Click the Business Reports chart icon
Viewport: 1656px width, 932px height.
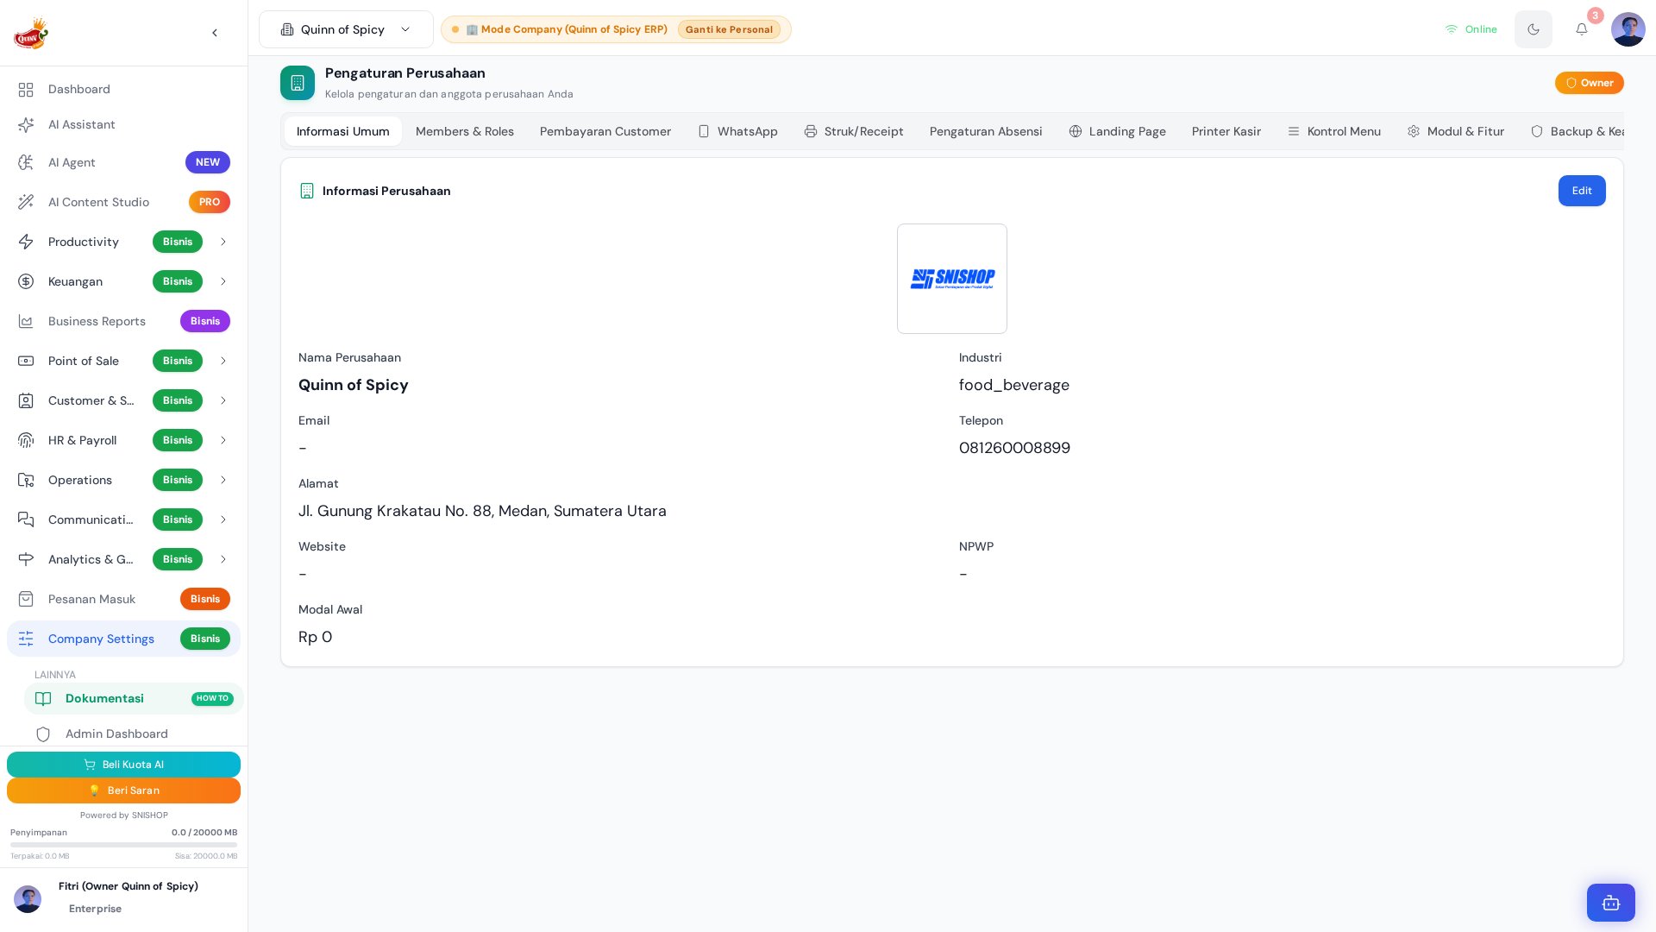coord(26,321)
